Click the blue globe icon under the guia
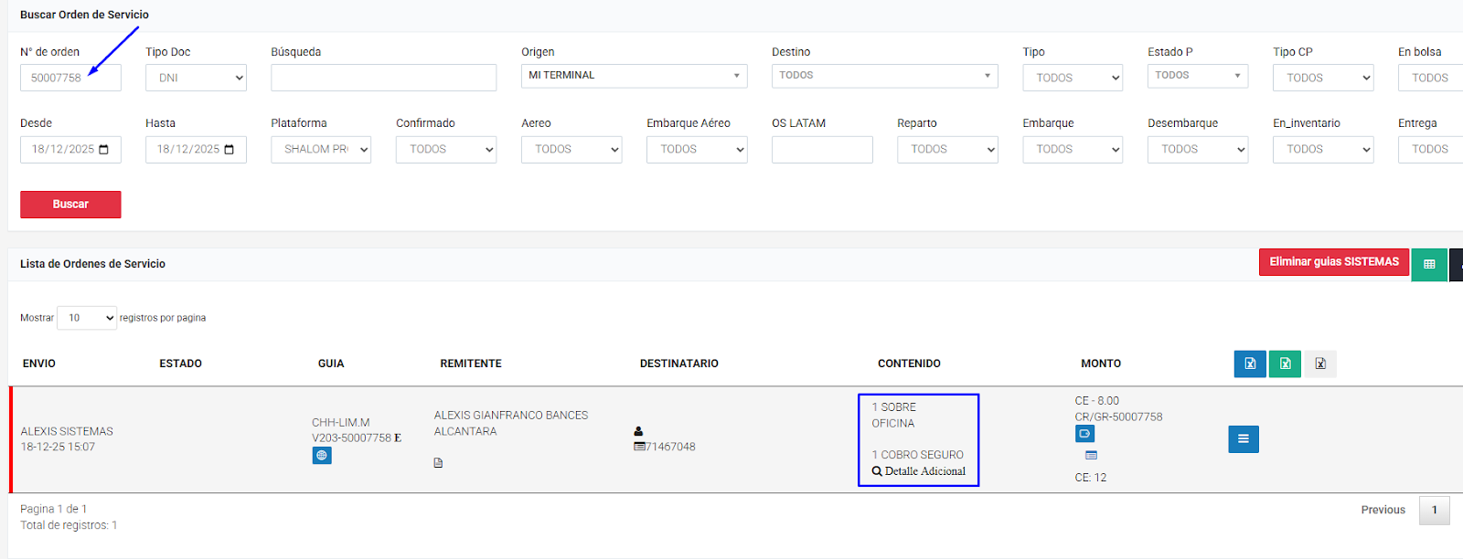This screenshot has height=559, width=1463. (x=321, y=456)
